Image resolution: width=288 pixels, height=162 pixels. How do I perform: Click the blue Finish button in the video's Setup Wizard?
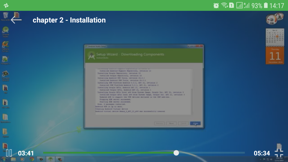tap(195, 123)
